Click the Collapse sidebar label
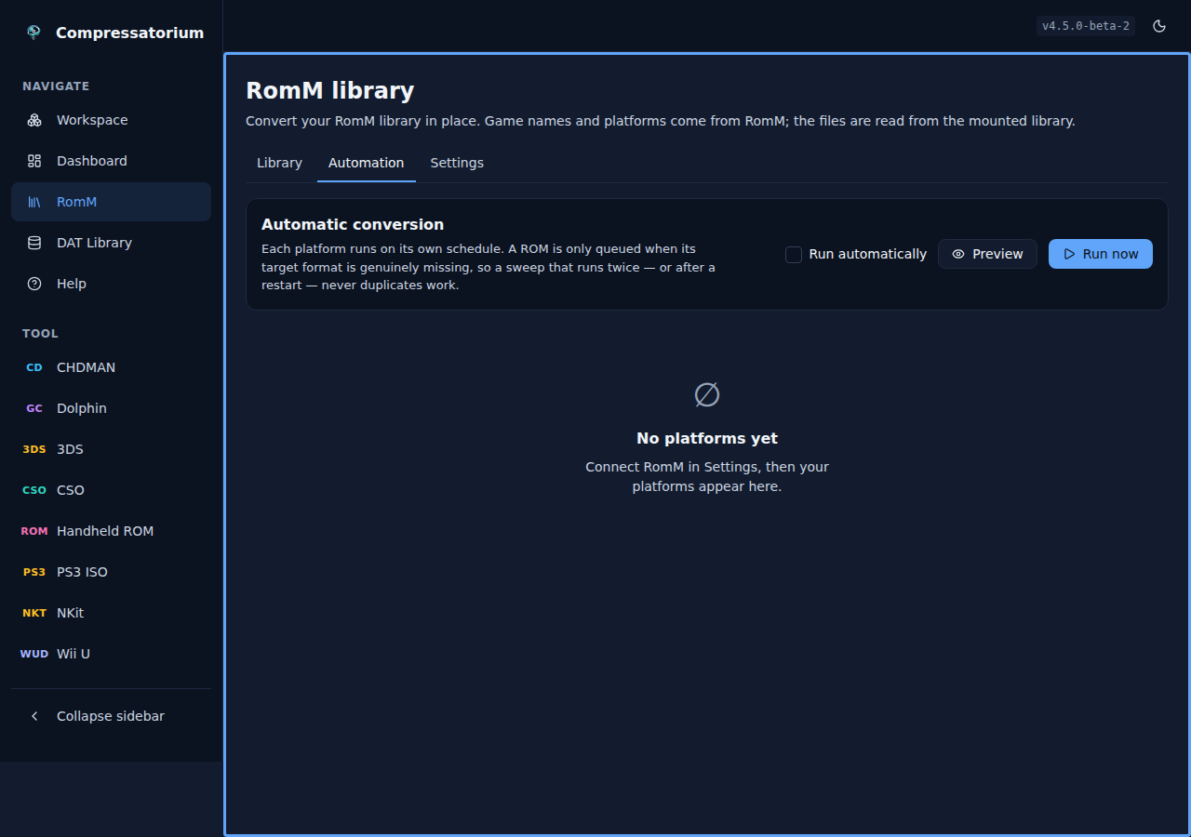 [x=111, y=716]
